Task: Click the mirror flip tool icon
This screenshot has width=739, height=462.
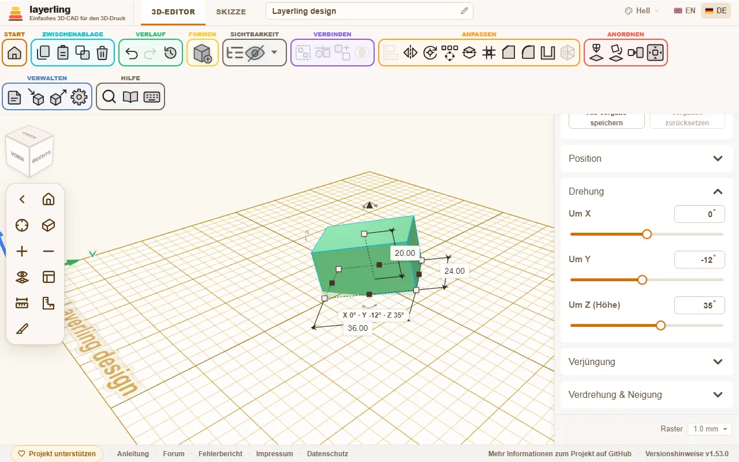Action: tap(410, 53)
